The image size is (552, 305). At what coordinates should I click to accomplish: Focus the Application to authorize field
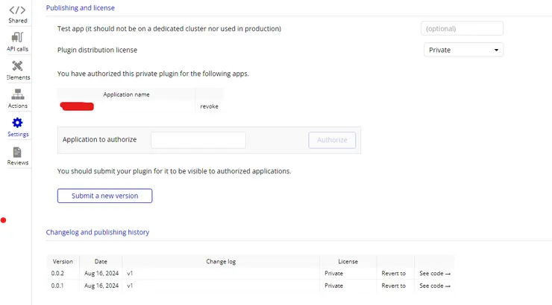(x=198, y=140)
